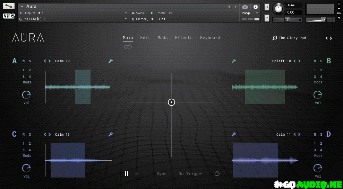The image size is (343, 189).
Task: Select next Kontakt instrument arrow
Action: click(235, 7)
